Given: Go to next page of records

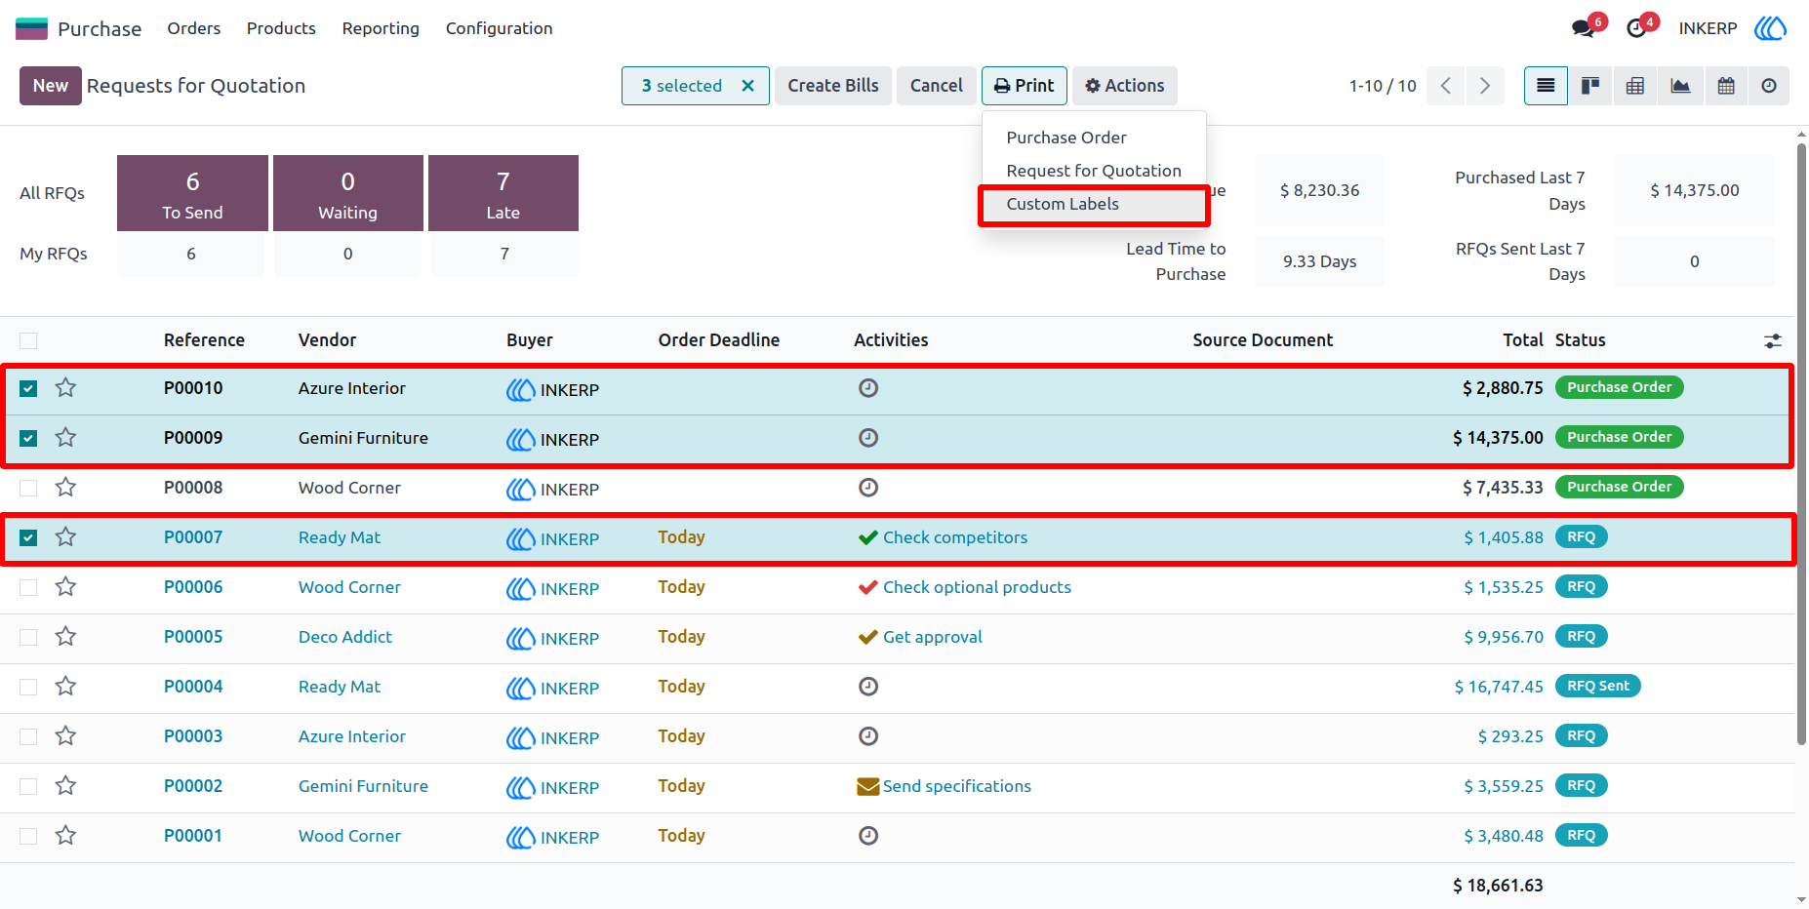Looking at the screenshot, I should coord(1484,86).
